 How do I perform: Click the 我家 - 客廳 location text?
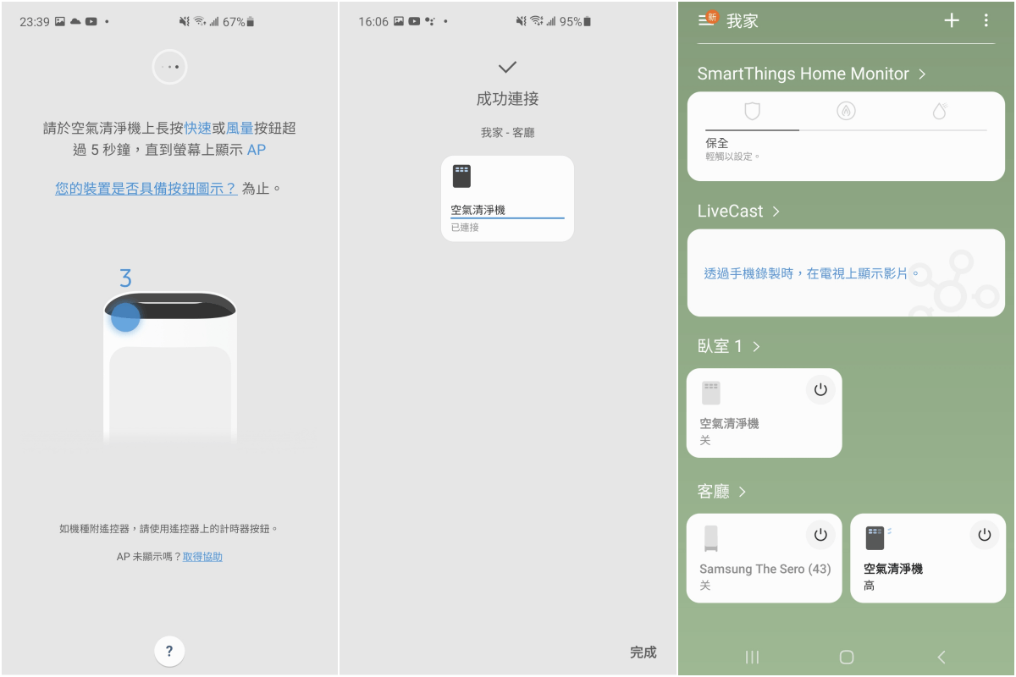[507, 133]
